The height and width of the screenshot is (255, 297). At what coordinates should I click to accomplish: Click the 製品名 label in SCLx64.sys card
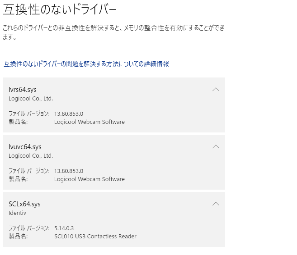(18, 236)
